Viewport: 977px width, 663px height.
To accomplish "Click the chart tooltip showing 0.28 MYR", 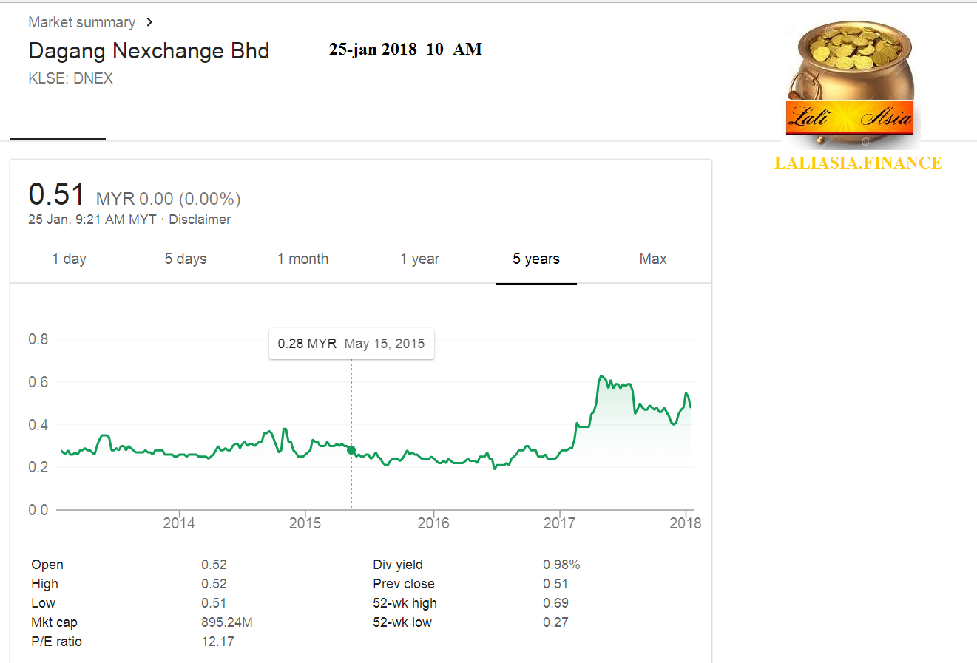I will pos(351,344).
